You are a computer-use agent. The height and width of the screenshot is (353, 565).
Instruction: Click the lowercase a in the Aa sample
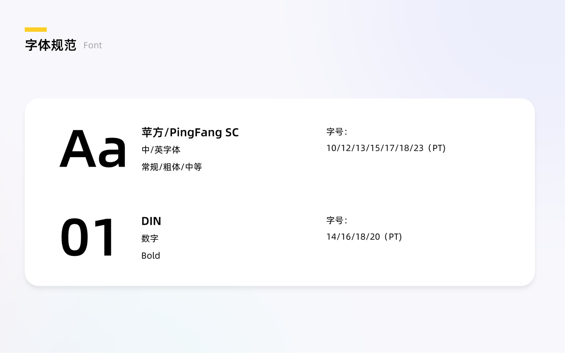click(x=112, y=153)
